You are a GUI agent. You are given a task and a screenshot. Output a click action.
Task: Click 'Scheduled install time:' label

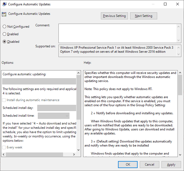coord(19,116)
